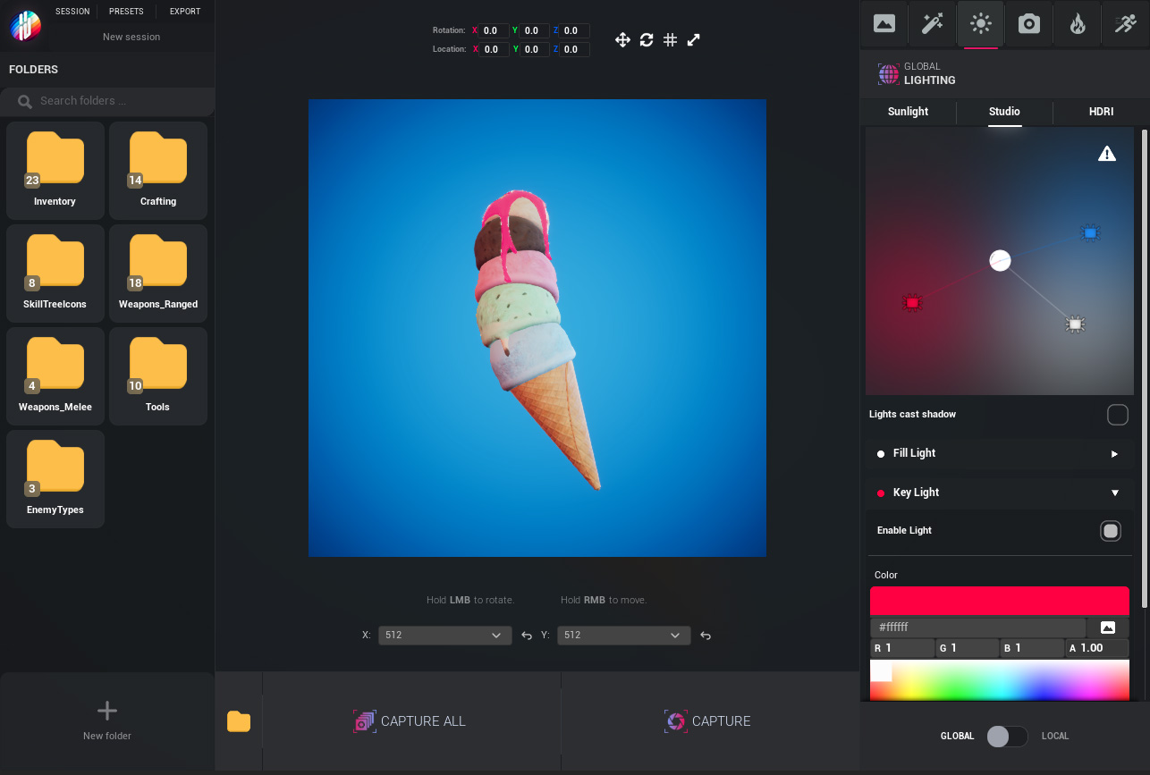The height and width of the screenshot is (775, 1150).
Task: Click the A alpha 1.00 field
Action: click(x=1097, y=648)
